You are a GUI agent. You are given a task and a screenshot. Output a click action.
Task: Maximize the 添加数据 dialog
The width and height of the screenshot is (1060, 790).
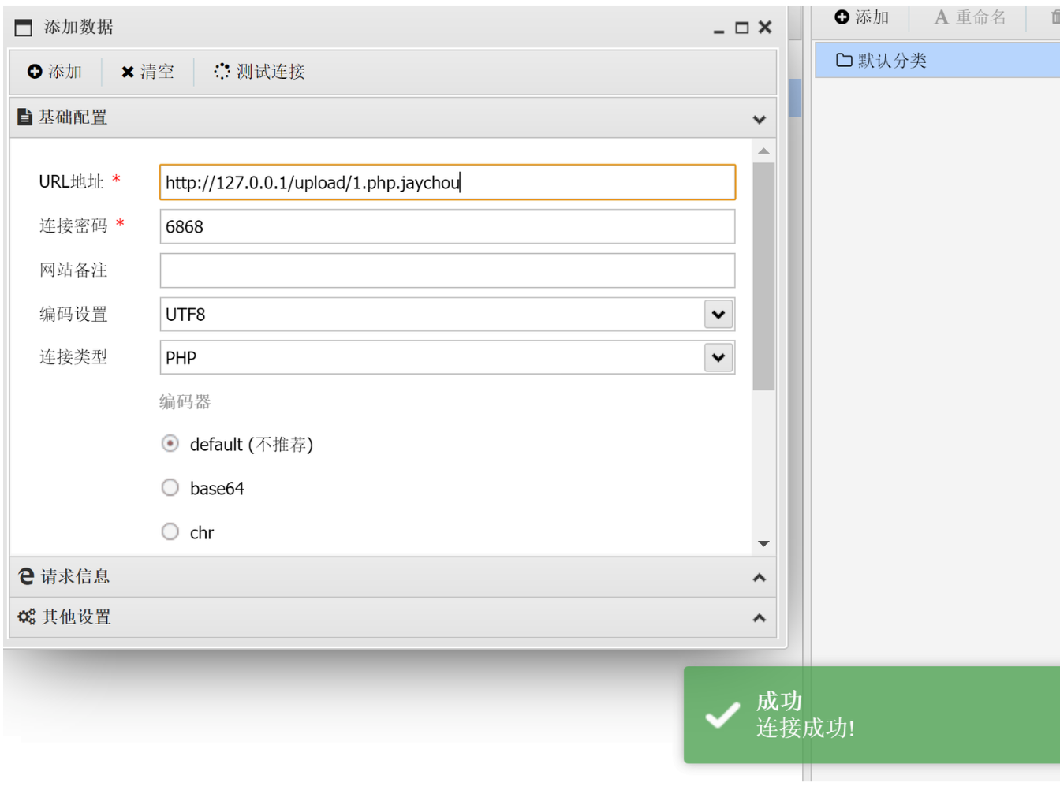(741, 28)
